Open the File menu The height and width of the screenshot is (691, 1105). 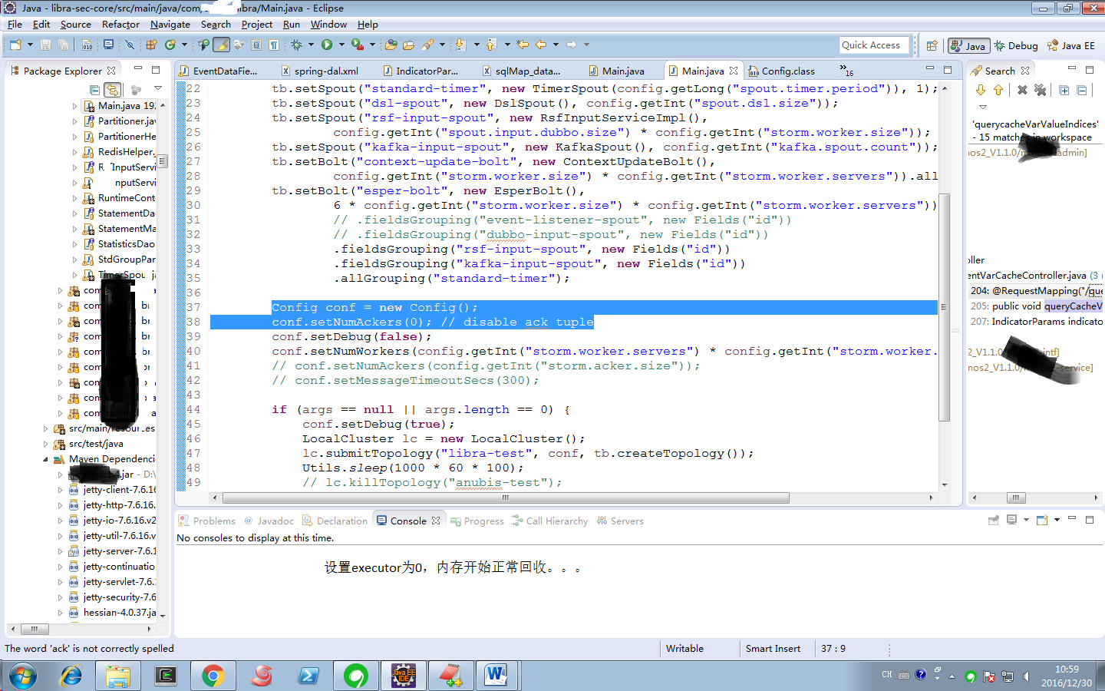[15, 25]
